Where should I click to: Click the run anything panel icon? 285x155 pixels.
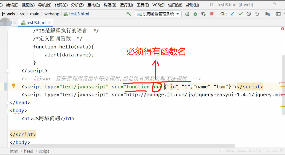[x=278, y=14]
